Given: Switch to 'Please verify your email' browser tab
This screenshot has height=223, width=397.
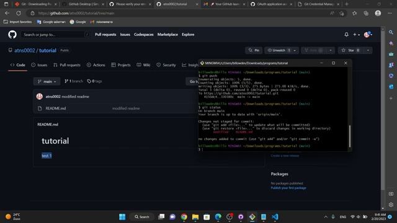Looking at the screenshot, I should (x=130, y=4).
